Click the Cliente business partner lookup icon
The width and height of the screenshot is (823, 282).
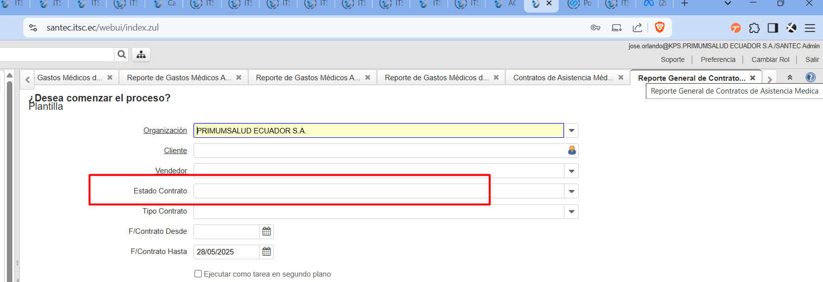[571, 151]
